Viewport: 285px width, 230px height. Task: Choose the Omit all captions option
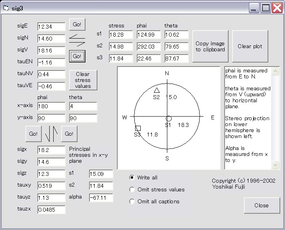132,201
